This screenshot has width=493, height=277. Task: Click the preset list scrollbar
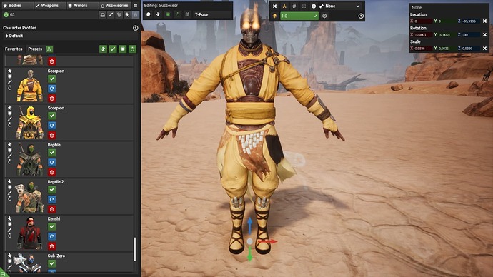pyautogui.click(x=135, y=249)
